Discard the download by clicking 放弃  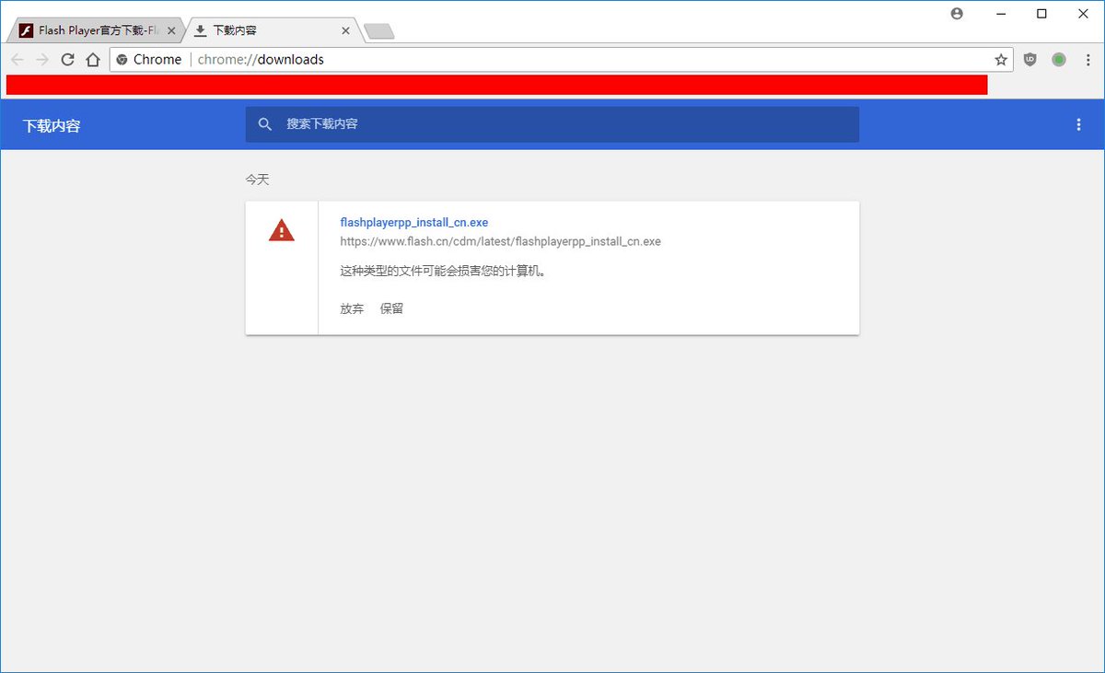pos(351,308)
